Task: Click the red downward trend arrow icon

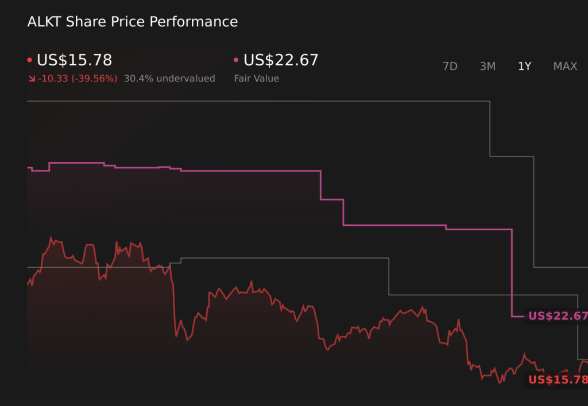Action: (31, 79)
